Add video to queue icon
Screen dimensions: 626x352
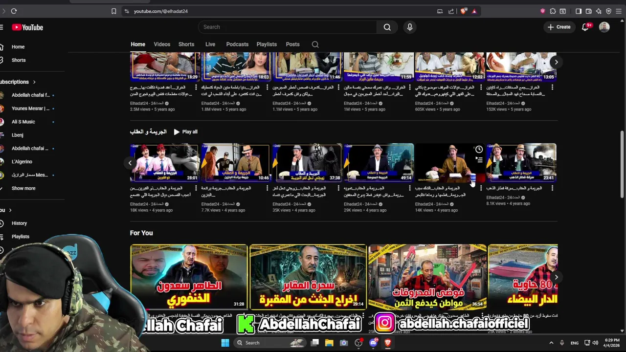(x=479, y=160)
